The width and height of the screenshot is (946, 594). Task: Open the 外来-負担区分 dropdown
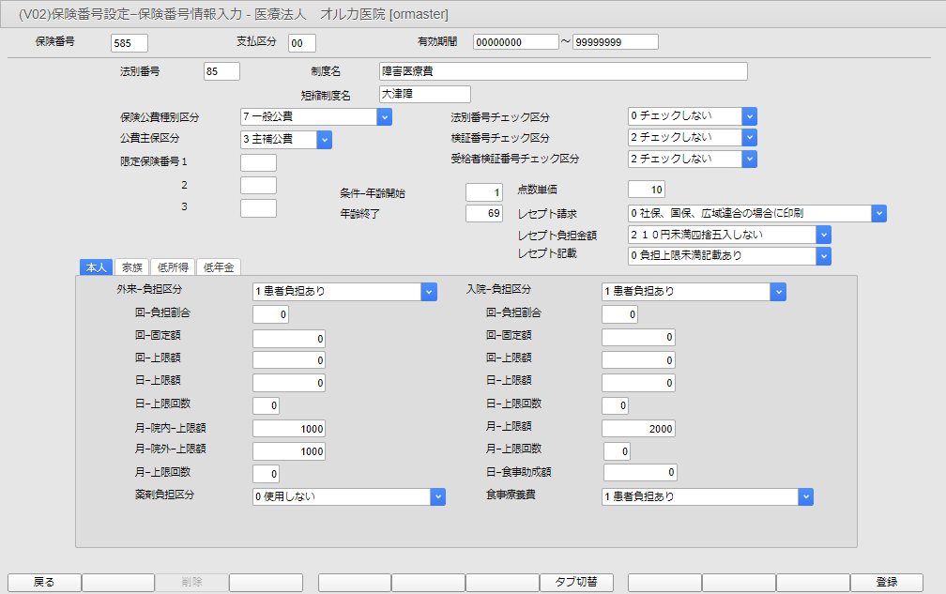(429, 291)
